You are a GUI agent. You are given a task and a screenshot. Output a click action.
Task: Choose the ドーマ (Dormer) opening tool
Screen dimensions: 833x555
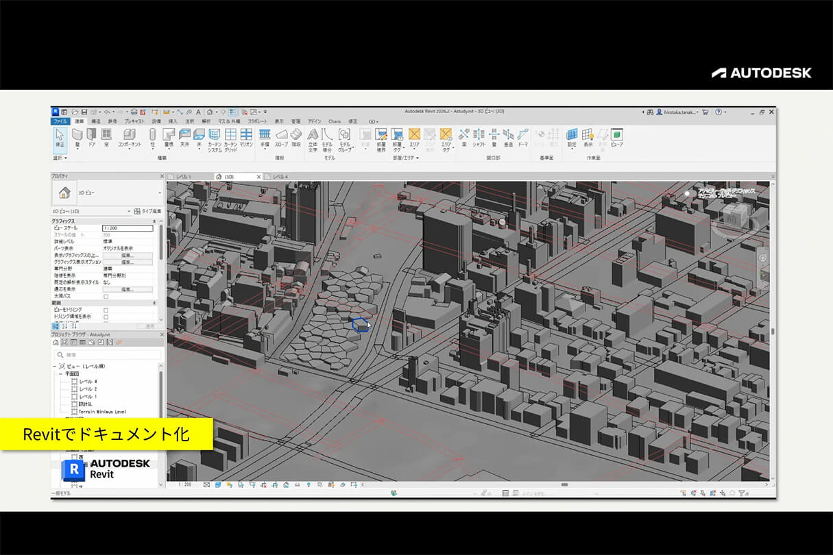click(x=523, y=137)
